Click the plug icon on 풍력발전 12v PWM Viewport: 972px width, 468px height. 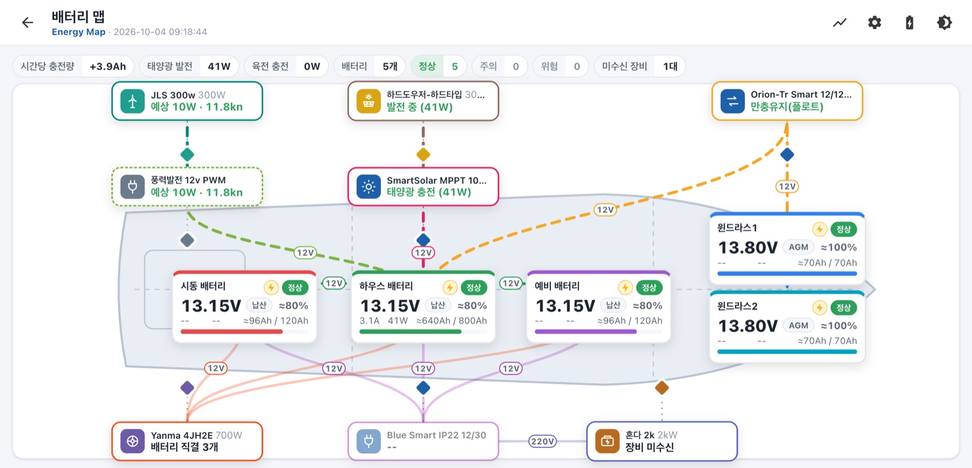point(132,187)
